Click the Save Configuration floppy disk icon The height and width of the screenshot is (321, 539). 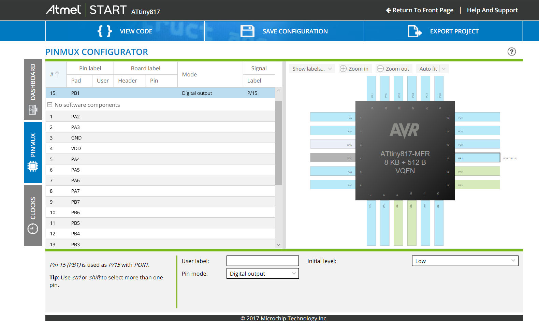[x=247, y=31]
